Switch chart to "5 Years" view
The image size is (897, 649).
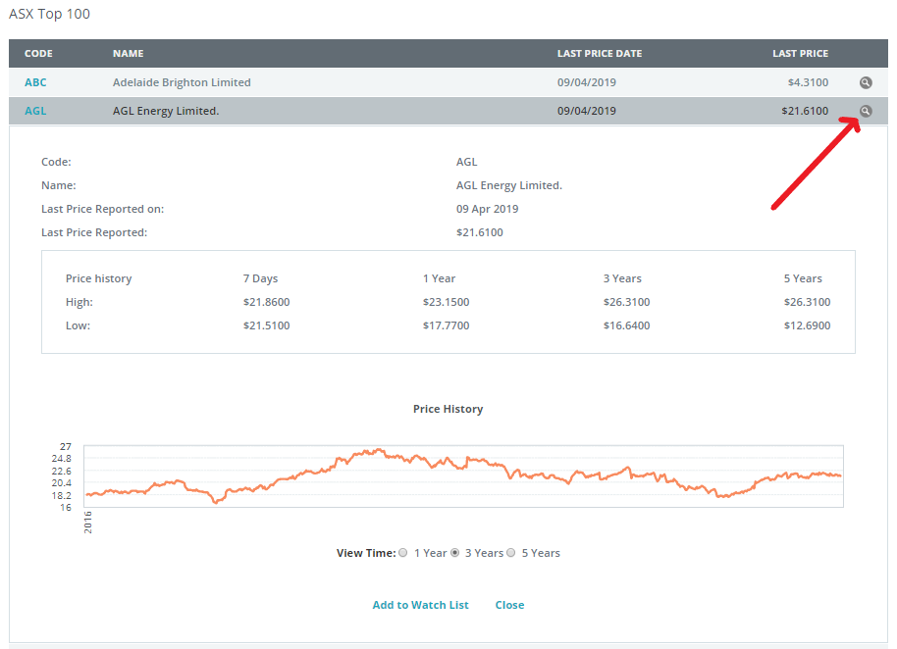(x=511, y=552)
